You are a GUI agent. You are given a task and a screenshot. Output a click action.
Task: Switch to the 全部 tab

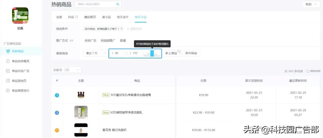tap(59, 17)
